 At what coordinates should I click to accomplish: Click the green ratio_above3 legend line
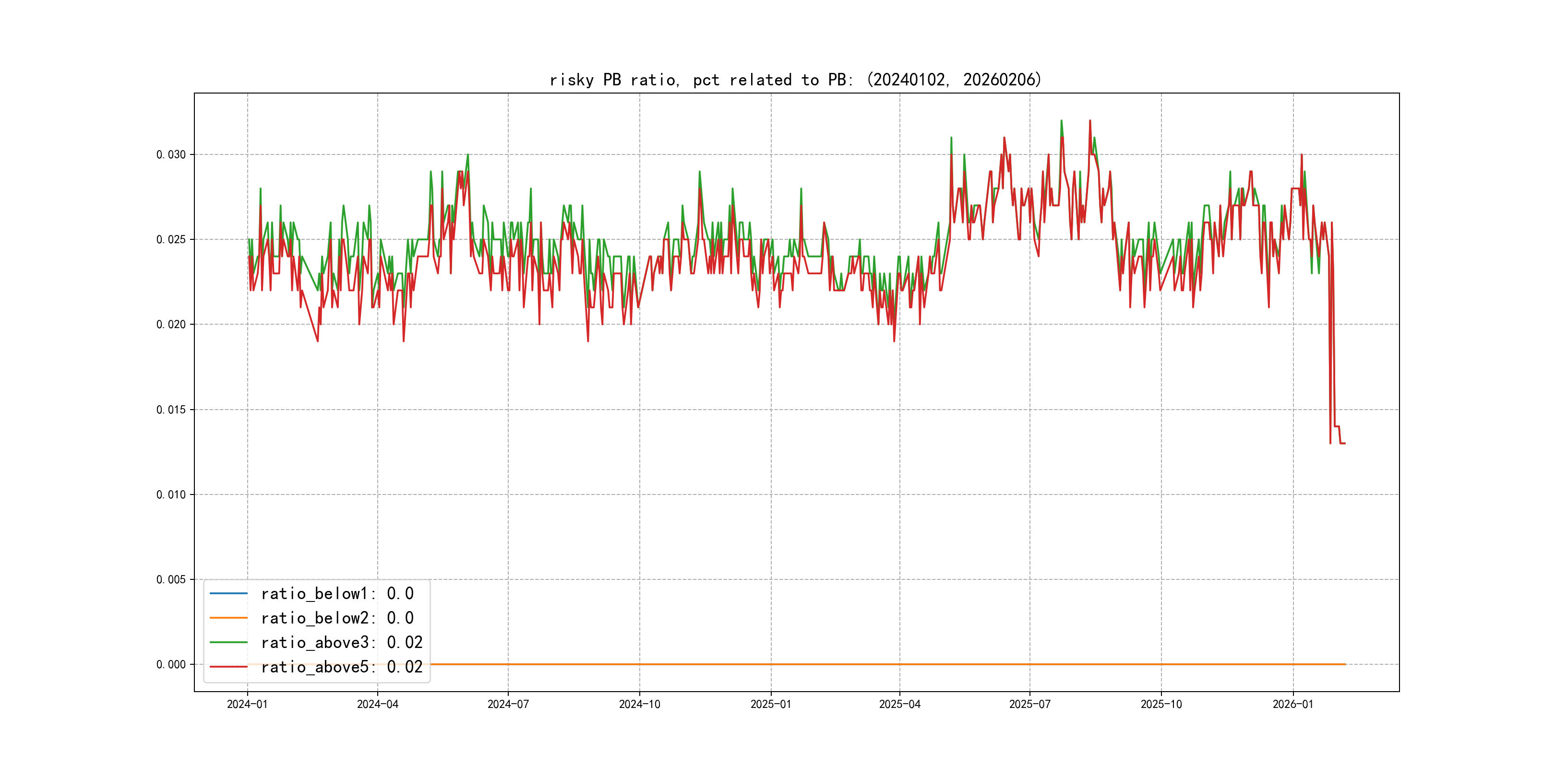click(x=228, y=643)
